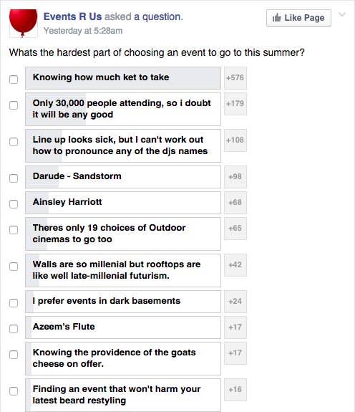This screenshot has height=412, width=355.
Task: Open the 'Yesterday at 5:28am' timestamp link
Action: tap(83, 31)
